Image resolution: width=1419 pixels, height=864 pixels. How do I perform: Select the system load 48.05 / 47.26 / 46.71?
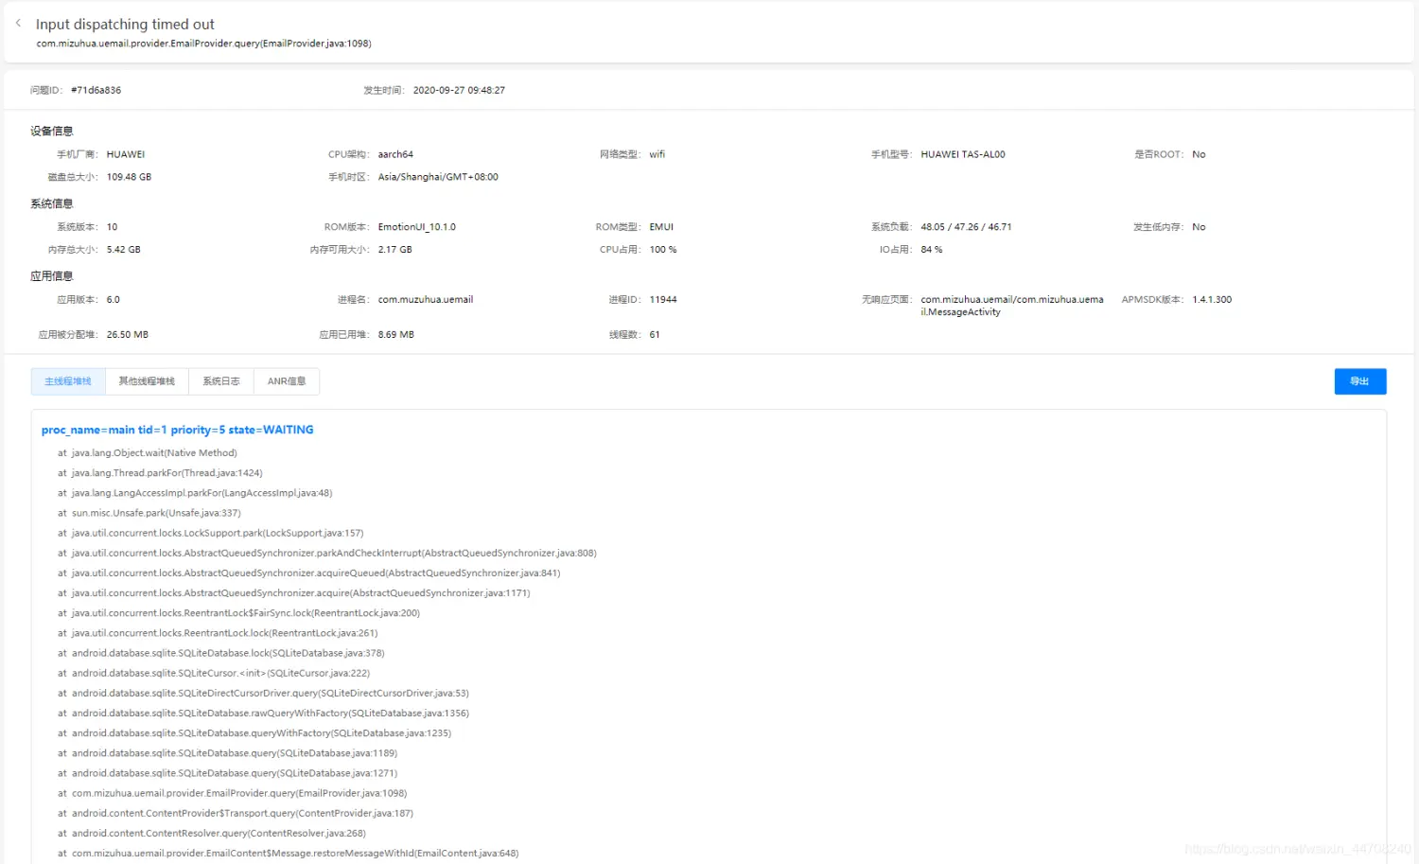click(x=966, y=227)
